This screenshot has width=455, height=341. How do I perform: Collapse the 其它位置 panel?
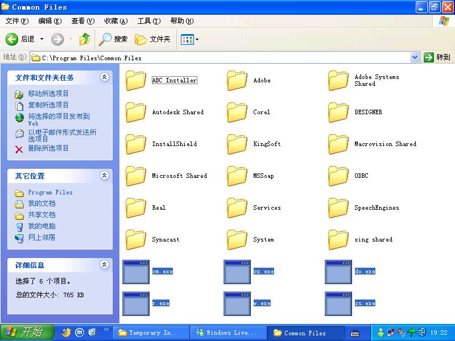tap(105, 176)
